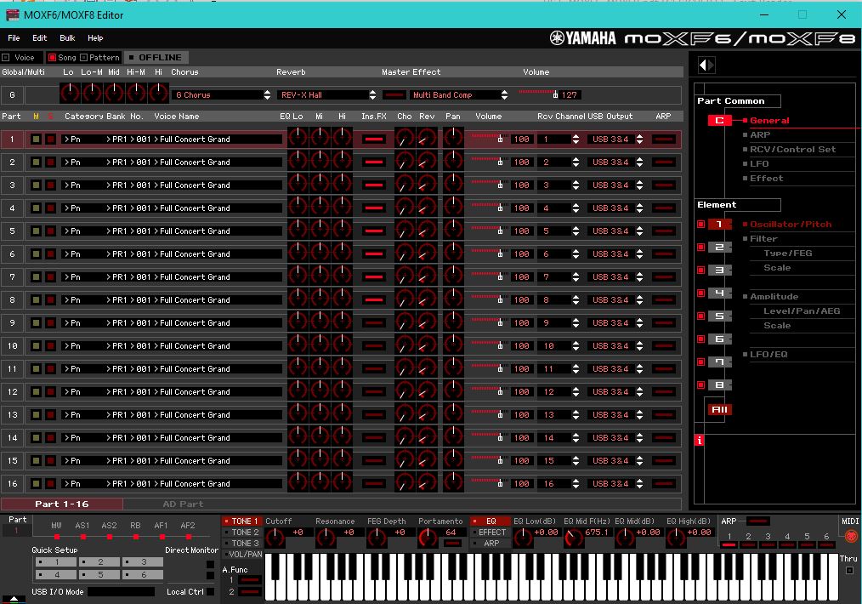Open the Bulk menu
The height and width of the screenshot is (604, 862).
point(67,38)
